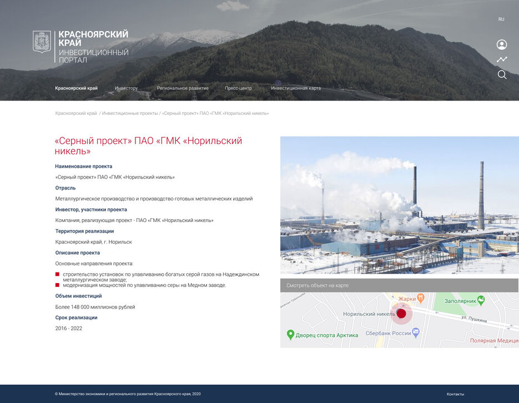Click the Красноярский край Инвестиционный портал title
Screen dimensions: 519x403
(93, 47)
